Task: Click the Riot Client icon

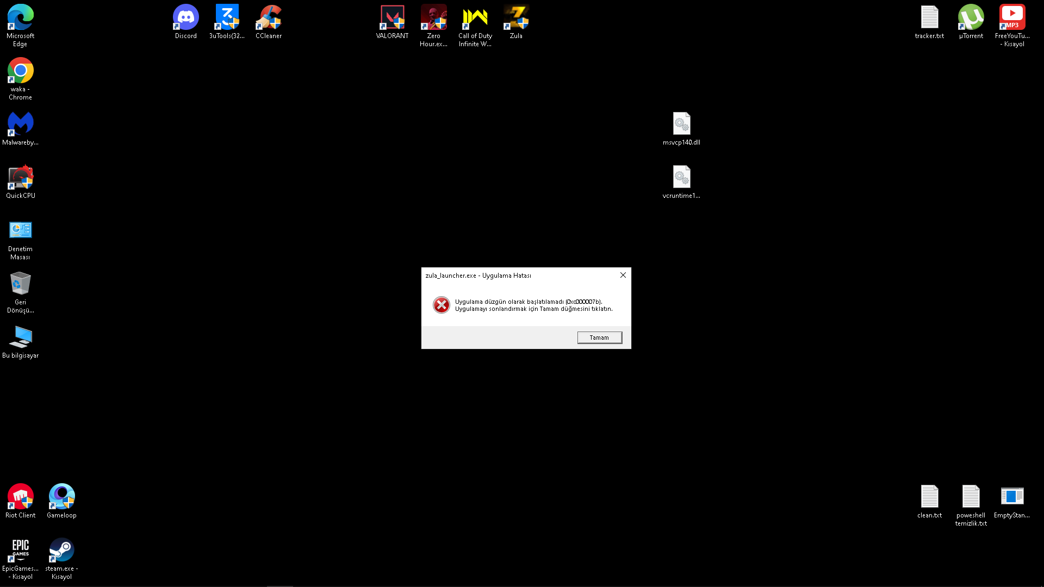Action: pos(20,497)
